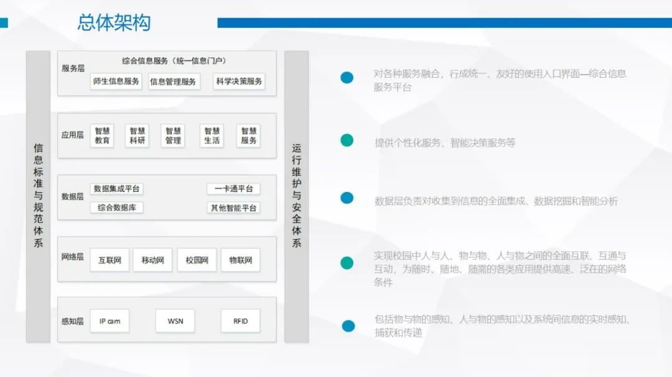Click the blue bullet beside 对各种服务融合
Screen dimensions: 672x377
point(347,78)
